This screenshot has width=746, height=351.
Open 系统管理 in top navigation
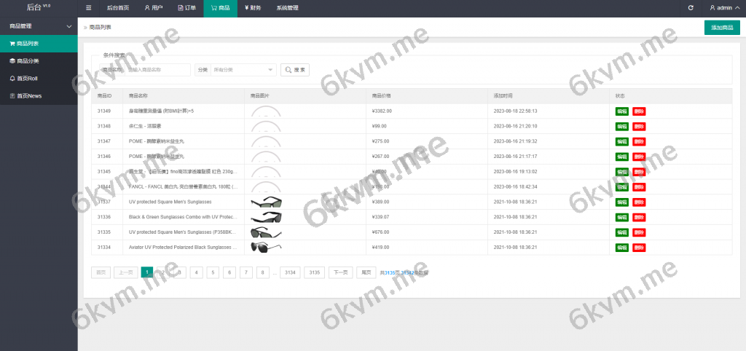click(x=287, y=8)
